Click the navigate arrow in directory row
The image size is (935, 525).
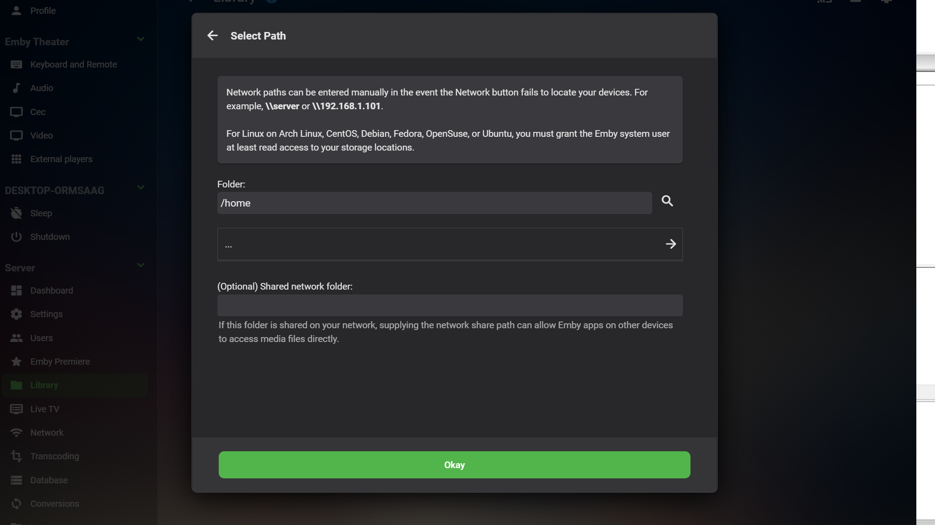671,244
